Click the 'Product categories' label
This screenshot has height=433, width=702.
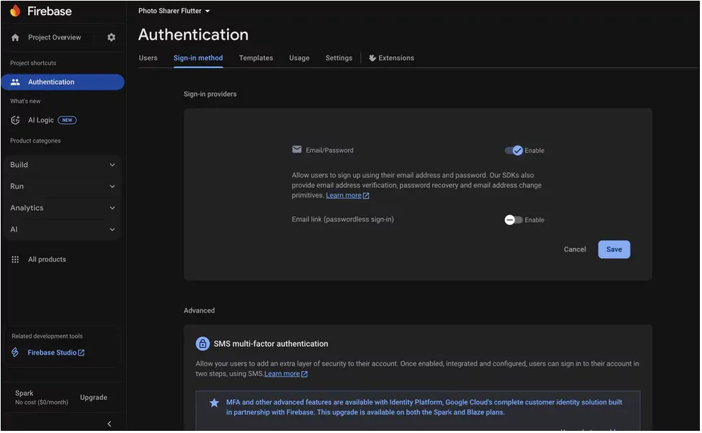click(35, 141)
